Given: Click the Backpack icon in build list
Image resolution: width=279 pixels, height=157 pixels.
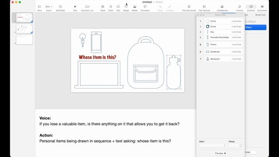Looking at the screenshot, I should coord(208,59).
